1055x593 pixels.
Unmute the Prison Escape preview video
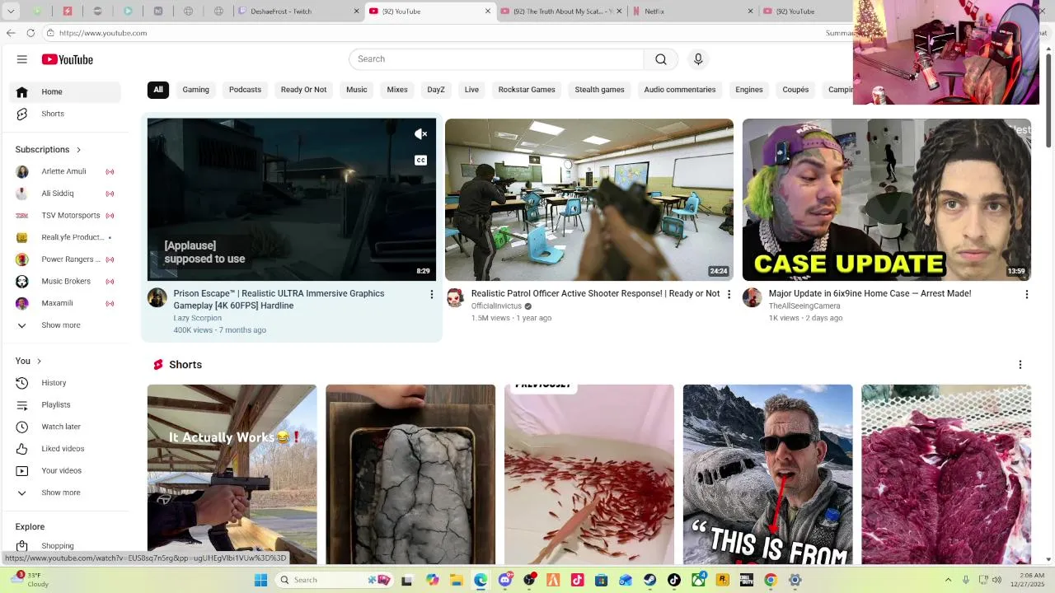point(420,134)
